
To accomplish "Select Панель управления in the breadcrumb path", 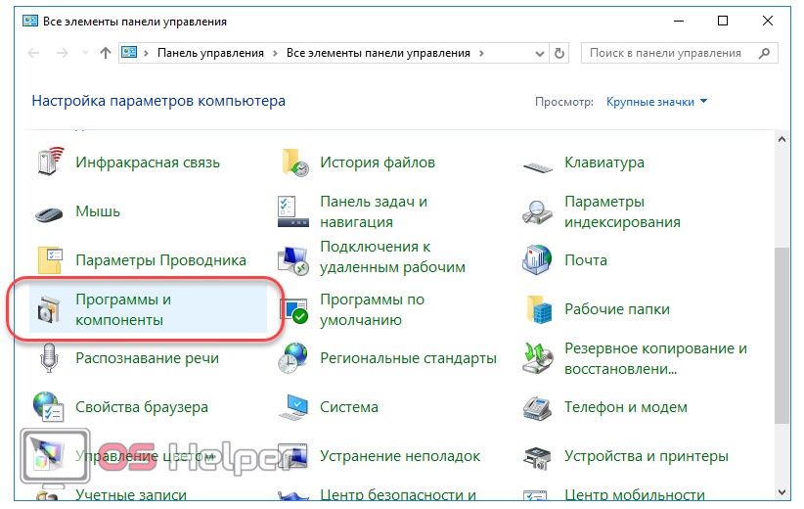I will pos(209,53).
